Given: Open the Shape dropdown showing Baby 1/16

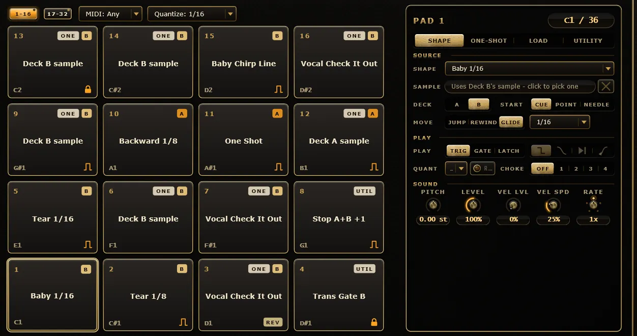Looking at the screenshot, I should coord(529,68).
